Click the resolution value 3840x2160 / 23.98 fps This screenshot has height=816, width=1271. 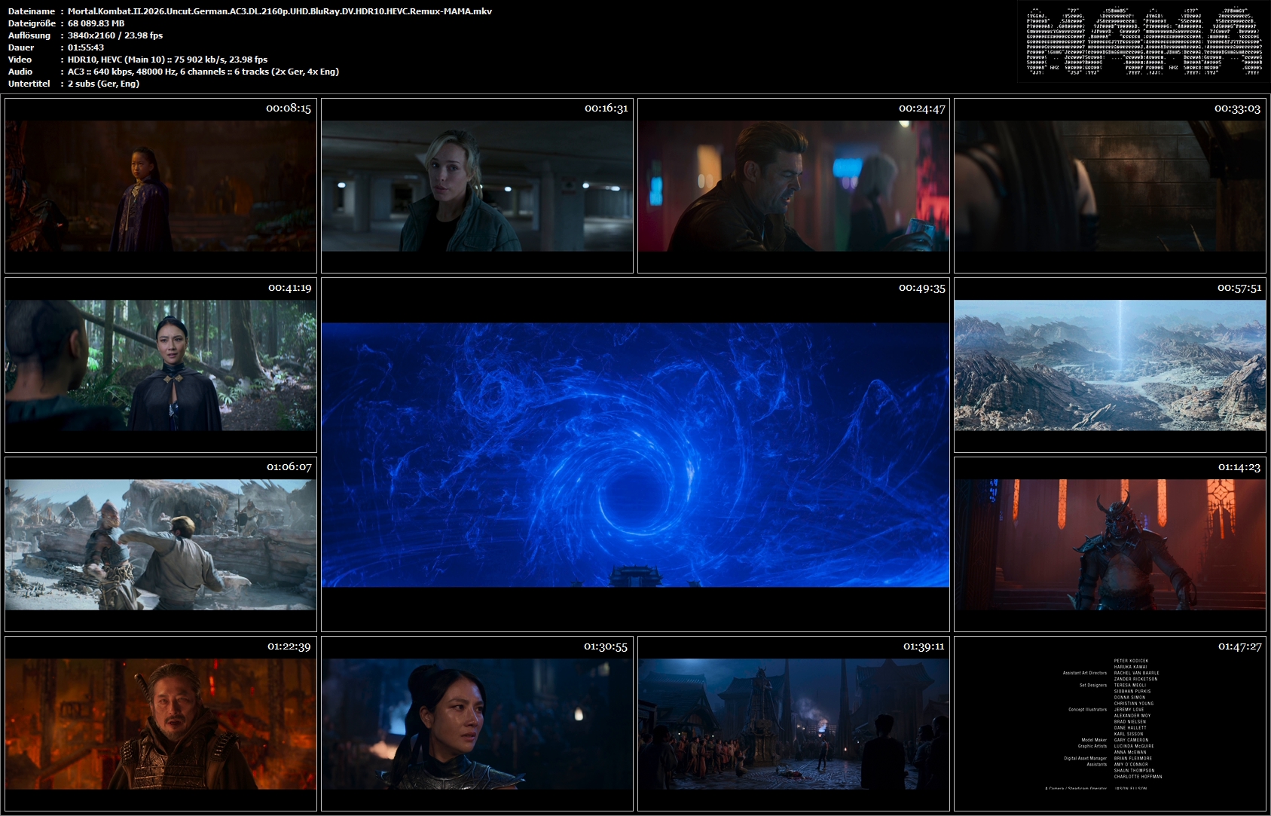point(115,35)
